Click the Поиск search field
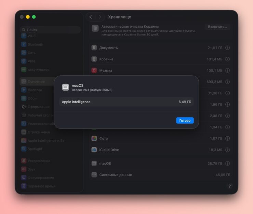Screen dimensions: 253x214 pyautogui.click(x=50, y=30)
